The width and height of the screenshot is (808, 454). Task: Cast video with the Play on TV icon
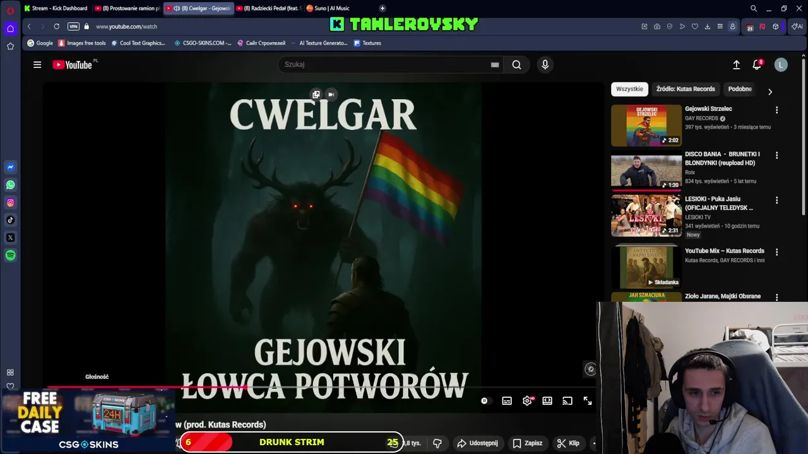pos(567,401)
